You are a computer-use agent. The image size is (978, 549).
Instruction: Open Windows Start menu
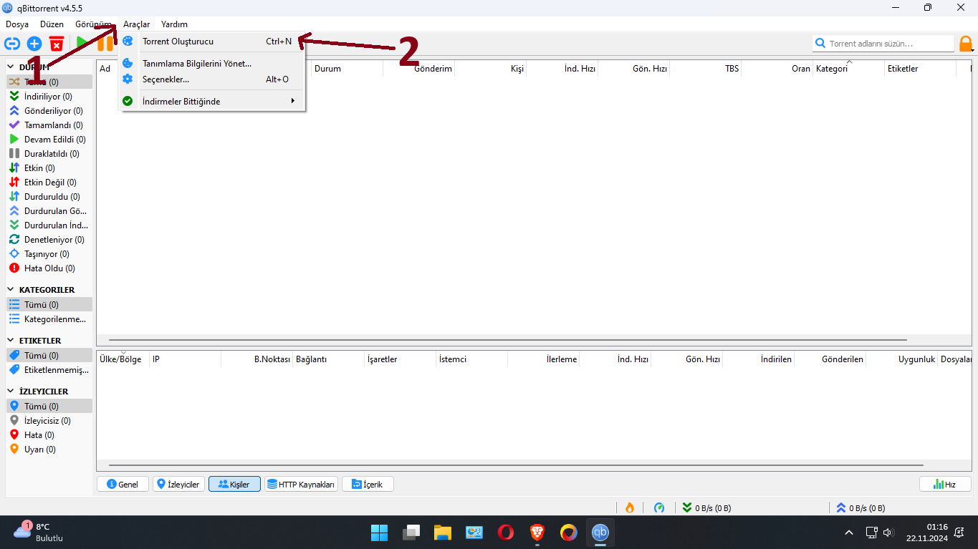coord(379,533)
